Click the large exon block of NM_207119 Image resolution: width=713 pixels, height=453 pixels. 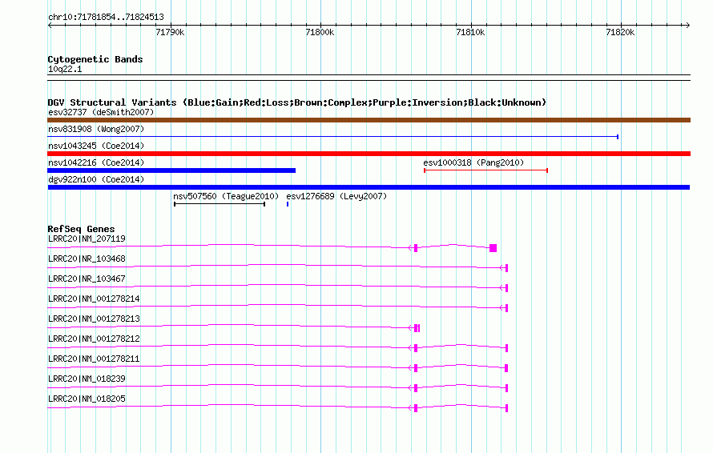click(x=493, y=248)
